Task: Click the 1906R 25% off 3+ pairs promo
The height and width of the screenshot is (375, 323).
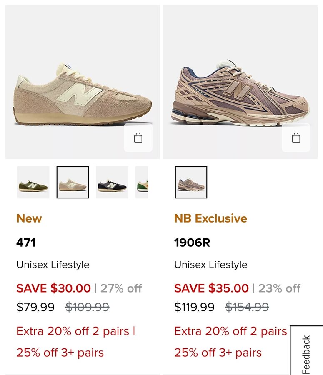Action: 218,352
